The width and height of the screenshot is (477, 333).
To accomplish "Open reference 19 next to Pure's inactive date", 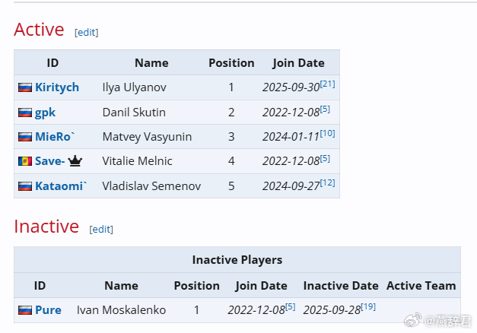I will point(368,306).
